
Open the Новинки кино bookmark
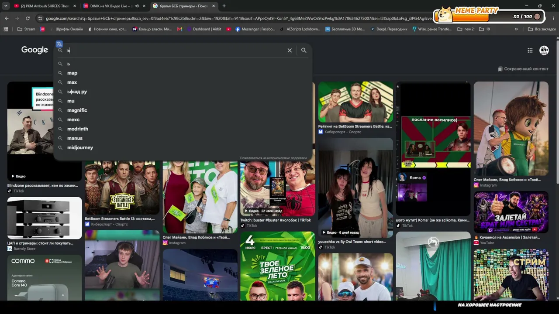(x=107, y=29)
